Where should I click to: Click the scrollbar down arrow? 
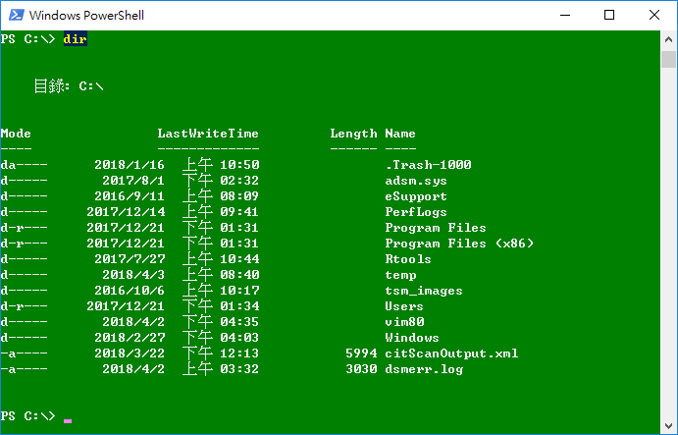pyautogui.click(x=668, y=426)
